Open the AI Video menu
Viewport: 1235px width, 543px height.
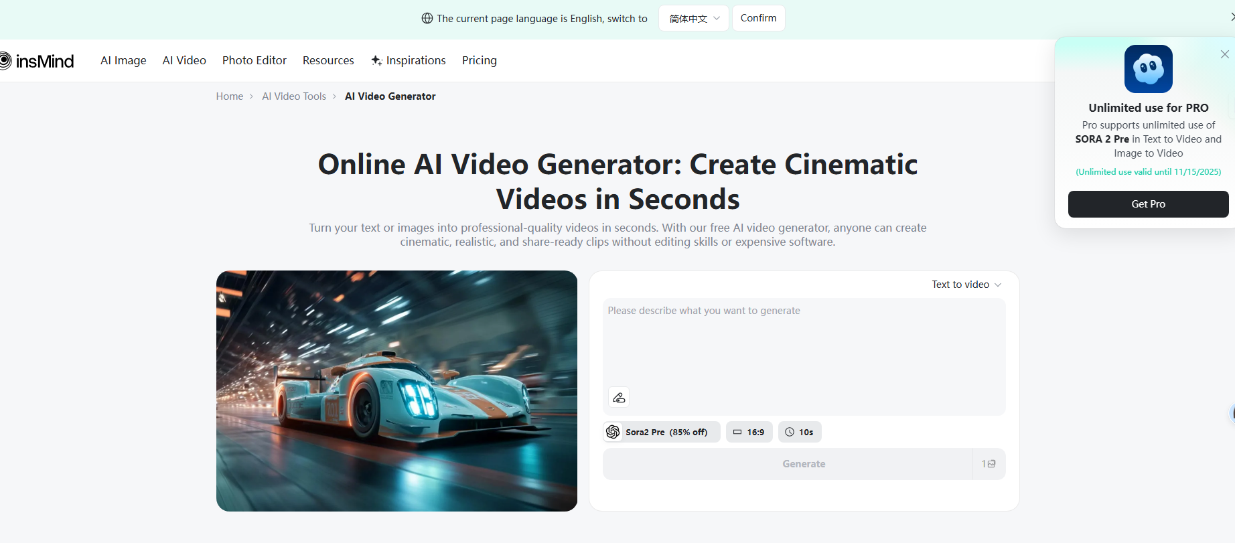184,60
